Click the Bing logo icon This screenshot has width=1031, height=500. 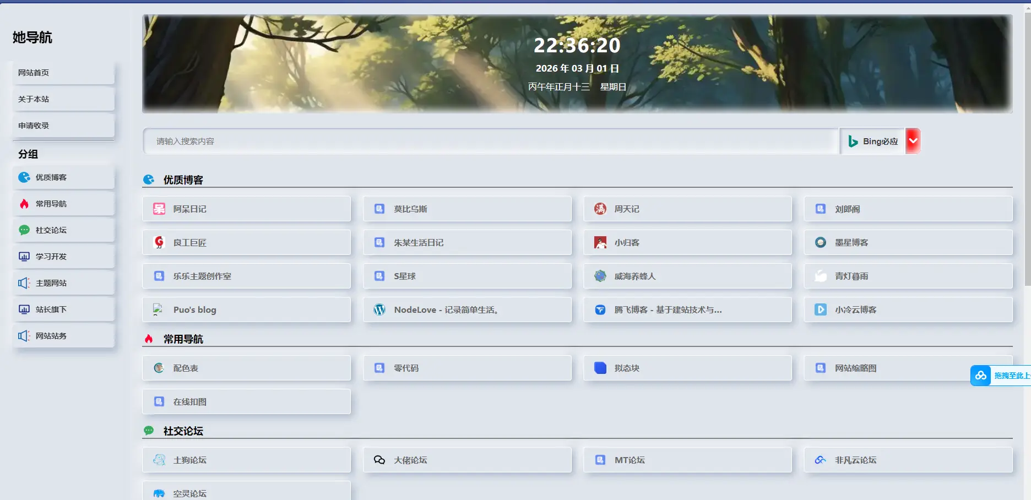coord(853,142)
